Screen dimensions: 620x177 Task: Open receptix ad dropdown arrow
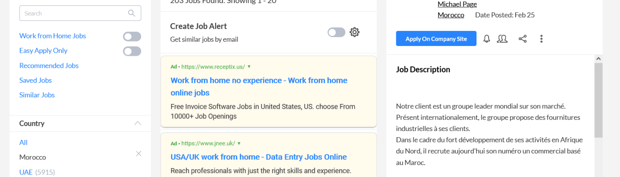pyautogui.click(x=249, y=67)
